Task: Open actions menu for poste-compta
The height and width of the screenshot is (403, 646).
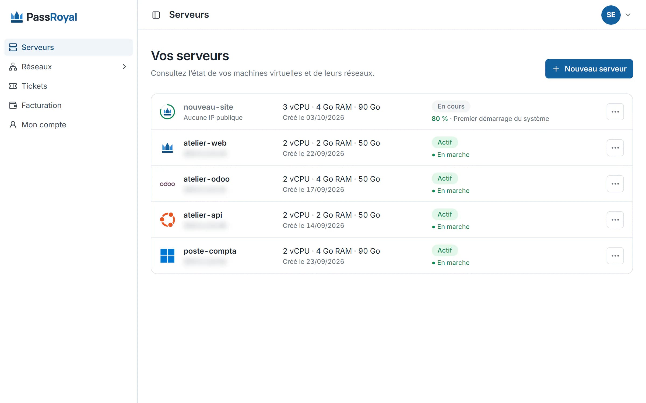Action: (615, 256)
